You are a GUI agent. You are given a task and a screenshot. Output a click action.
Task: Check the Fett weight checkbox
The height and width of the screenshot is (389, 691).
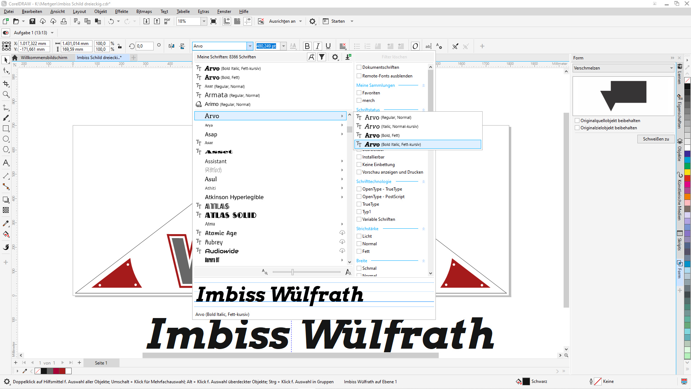359,251
